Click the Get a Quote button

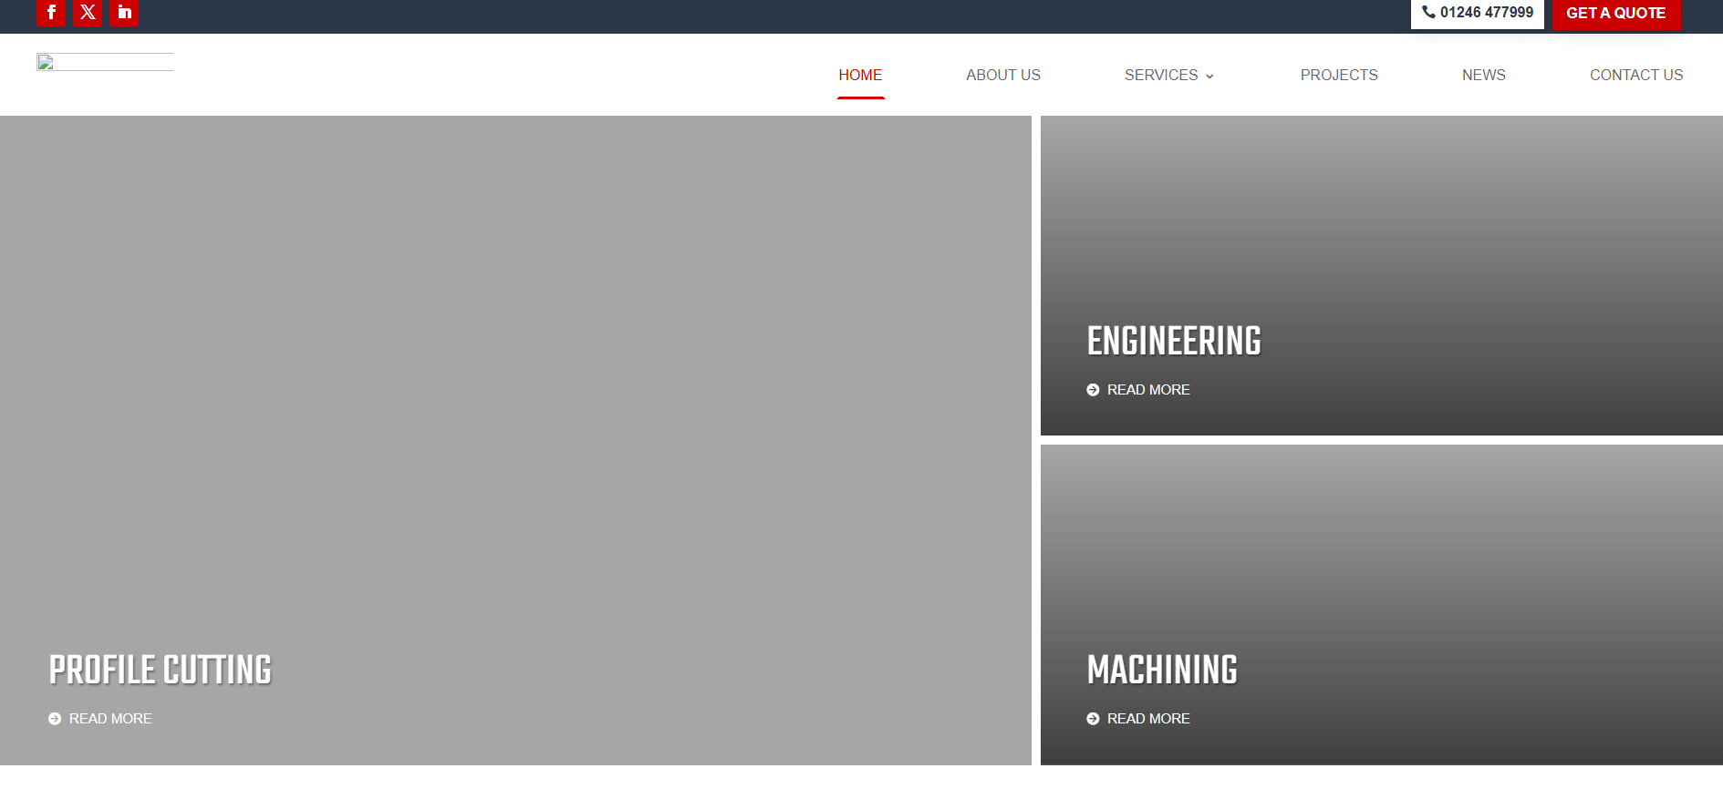[x=1615, y=14]
